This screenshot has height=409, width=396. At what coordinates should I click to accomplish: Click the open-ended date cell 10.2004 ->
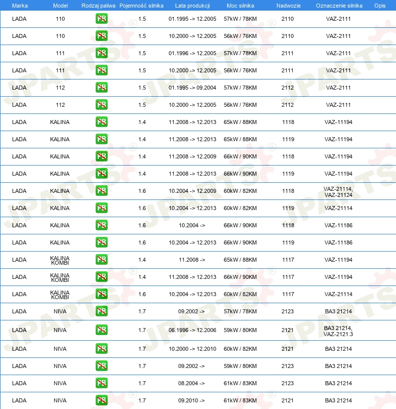coord(192,225)
